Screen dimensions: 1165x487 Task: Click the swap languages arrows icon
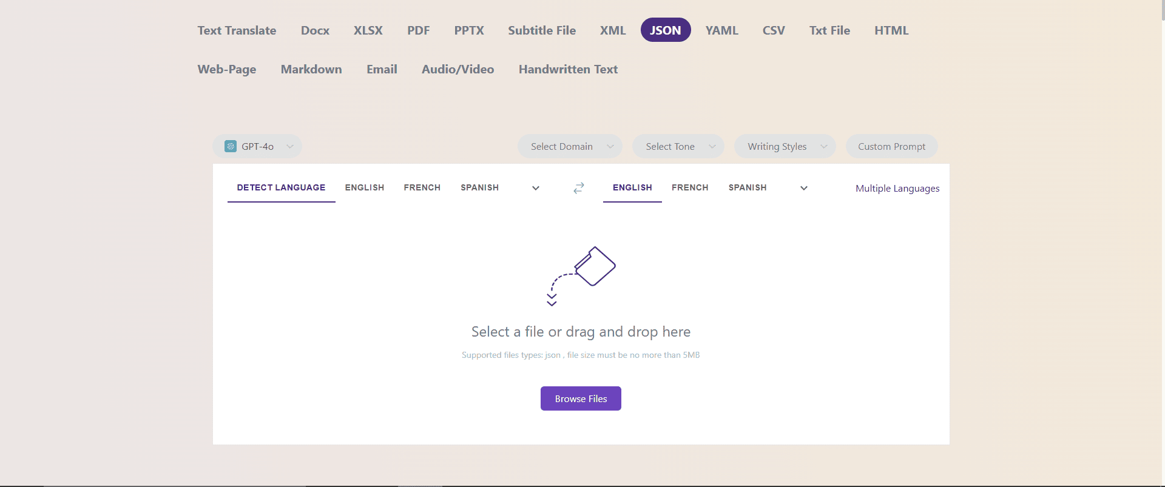tap(579, 188)
